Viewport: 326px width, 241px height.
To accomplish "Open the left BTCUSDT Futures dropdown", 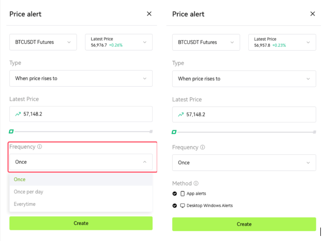I will click(43, 42).
